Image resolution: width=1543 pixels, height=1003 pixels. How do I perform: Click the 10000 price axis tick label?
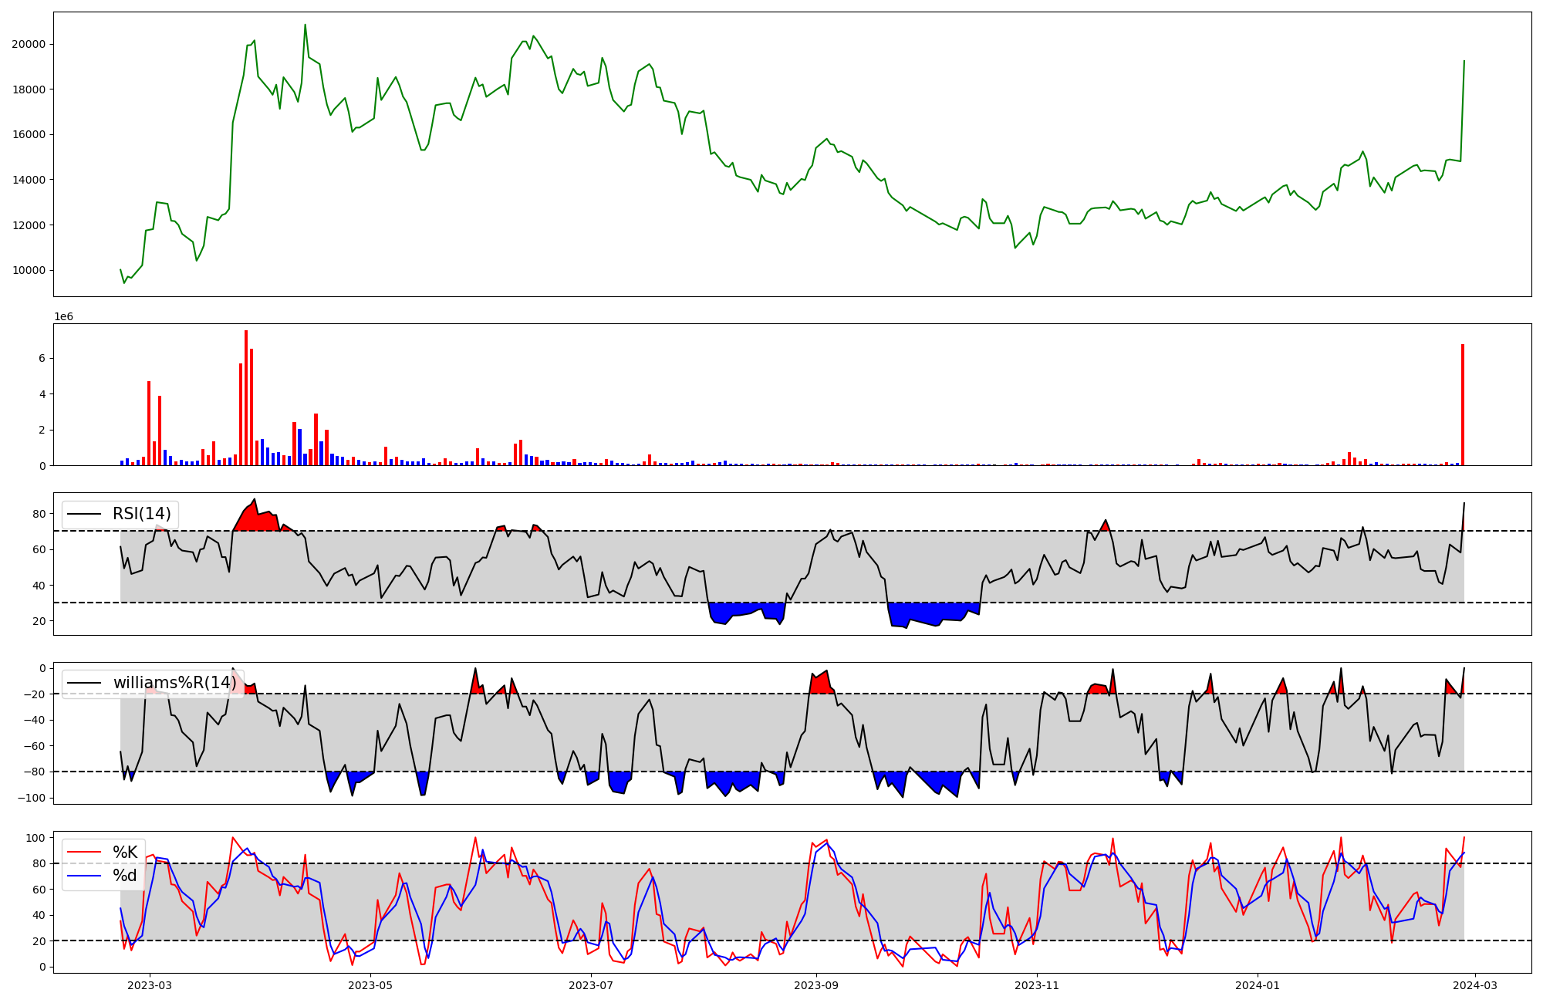coord(29,270)
